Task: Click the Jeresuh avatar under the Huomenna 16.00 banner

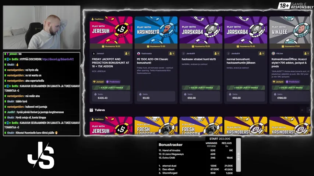Action: (x=94, y=54)
